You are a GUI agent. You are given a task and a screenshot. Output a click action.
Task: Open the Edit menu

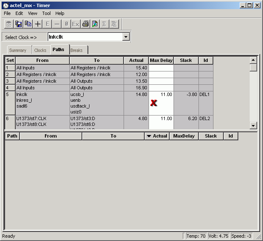coord(19,13)
